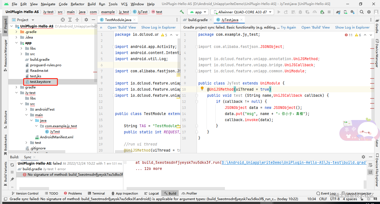Viewport: 380px width, 204px height.
Task: Click the Try Again sync link
Action: (x=288, y=27)
